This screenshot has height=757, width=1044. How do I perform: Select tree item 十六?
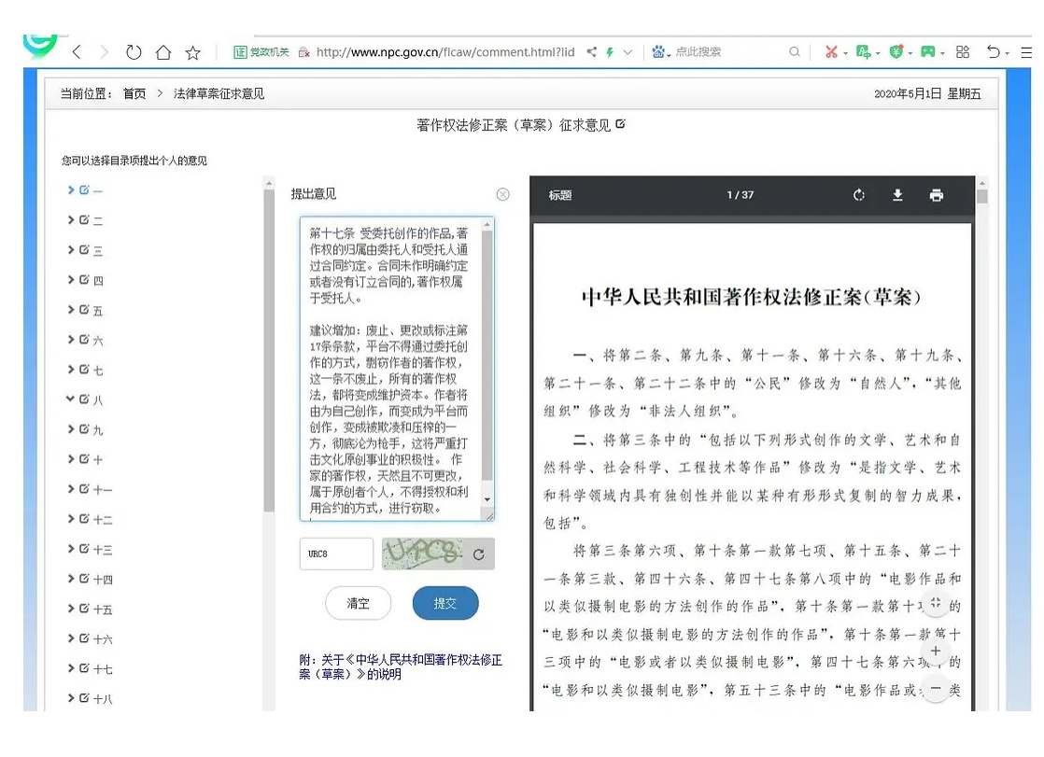(x=103, y=639)
